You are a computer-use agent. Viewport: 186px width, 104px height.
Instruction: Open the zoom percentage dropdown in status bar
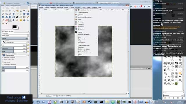(57, 96)
